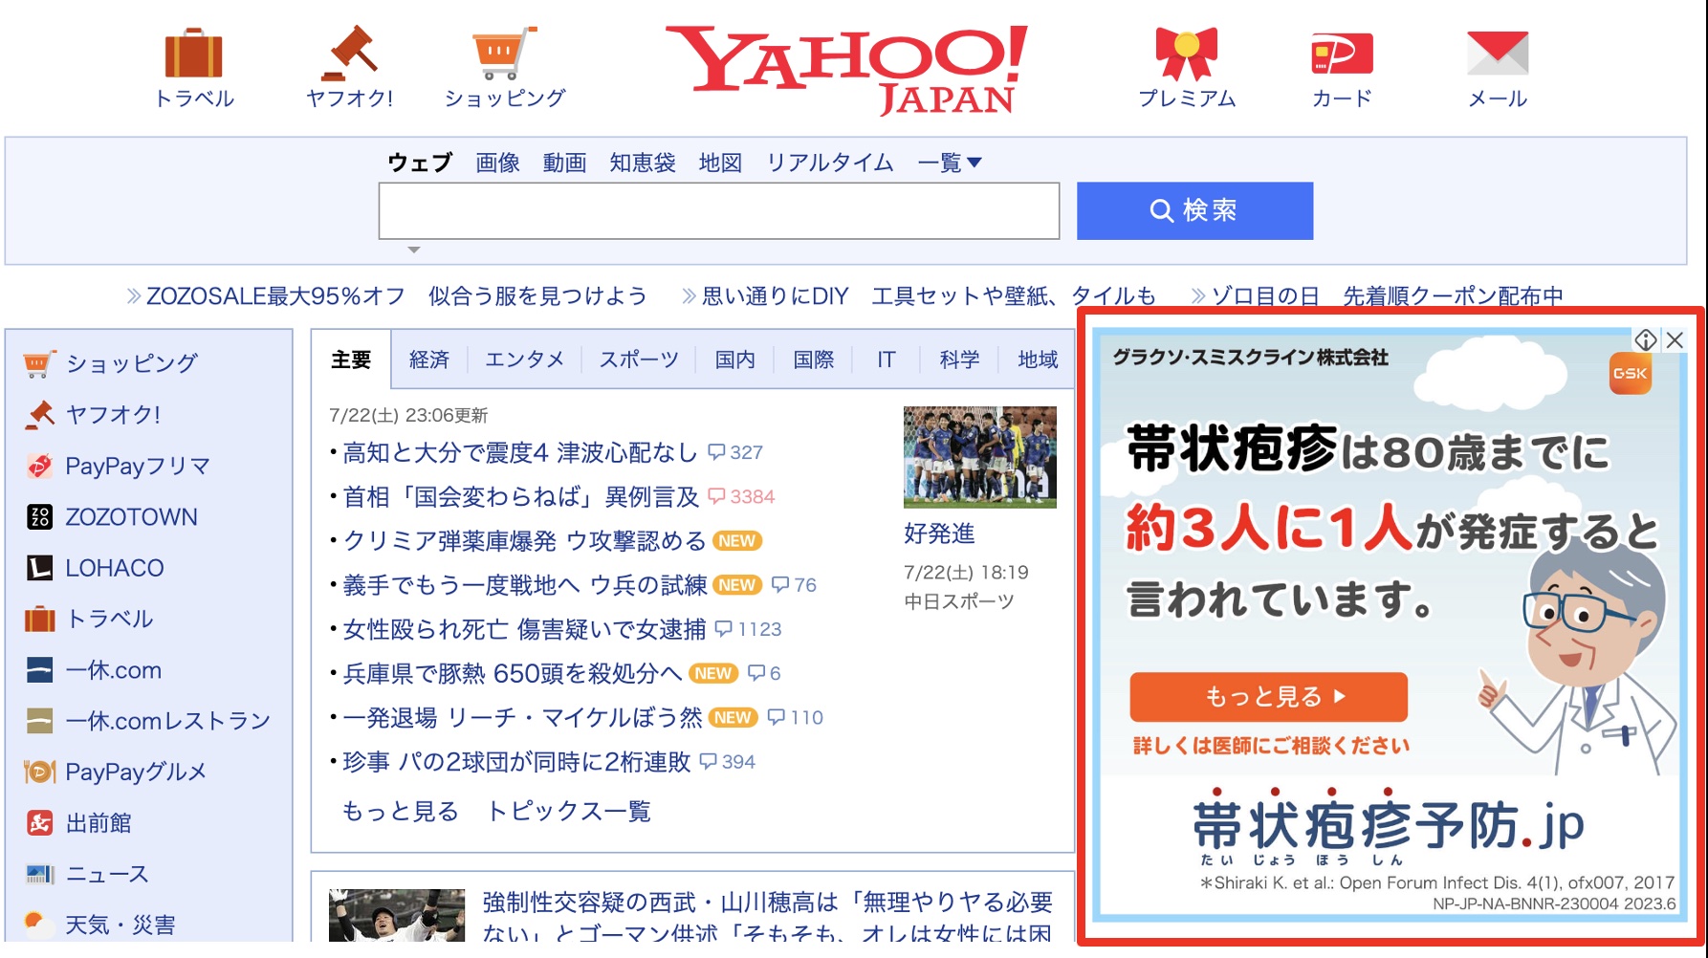Viewport: 1708px width, 958px height.
Task: Expand the 一覧 search category dropdown
Action: pyautogui.click(x=950, y=163)
